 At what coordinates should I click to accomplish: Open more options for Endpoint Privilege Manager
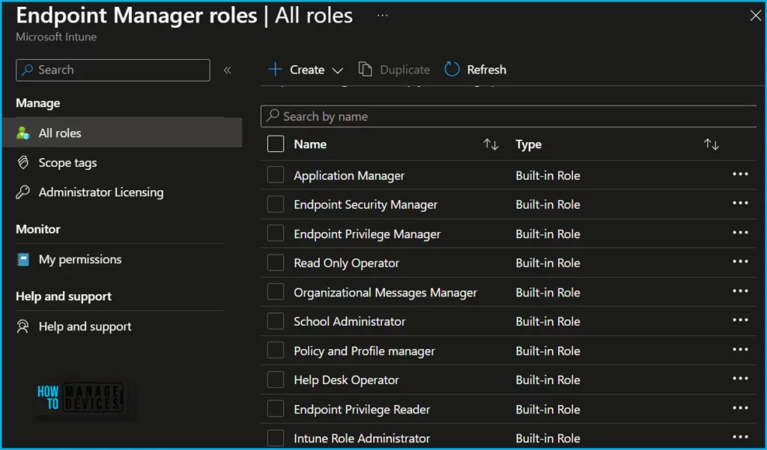[741, 232]
